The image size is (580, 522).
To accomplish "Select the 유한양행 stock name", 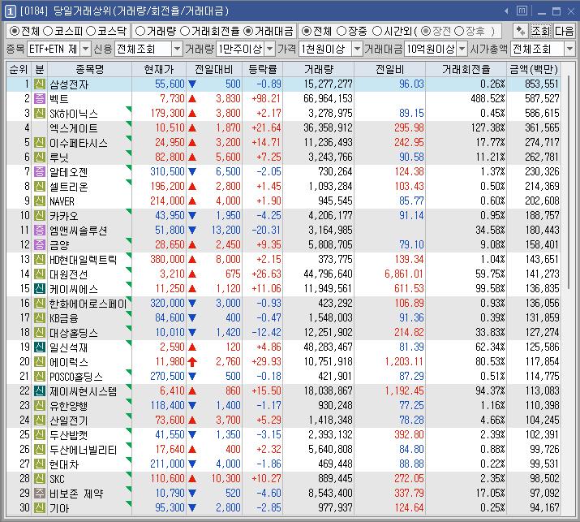I will 69,406.
